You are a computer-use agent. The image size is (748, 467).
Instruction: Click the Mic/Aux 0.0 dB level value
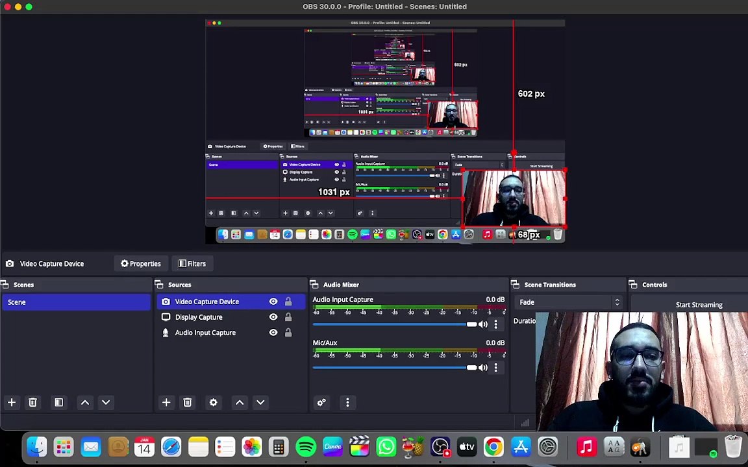(x=495, y=342)
